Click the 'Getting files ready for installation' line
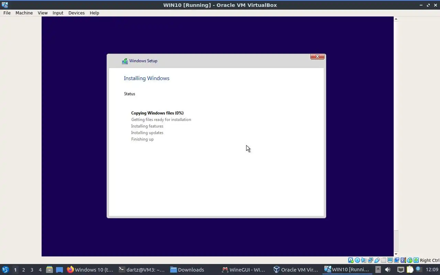Image resolution: width=440 pixels, height=275 pixels. pyautogui.click(x=161, y=120)
